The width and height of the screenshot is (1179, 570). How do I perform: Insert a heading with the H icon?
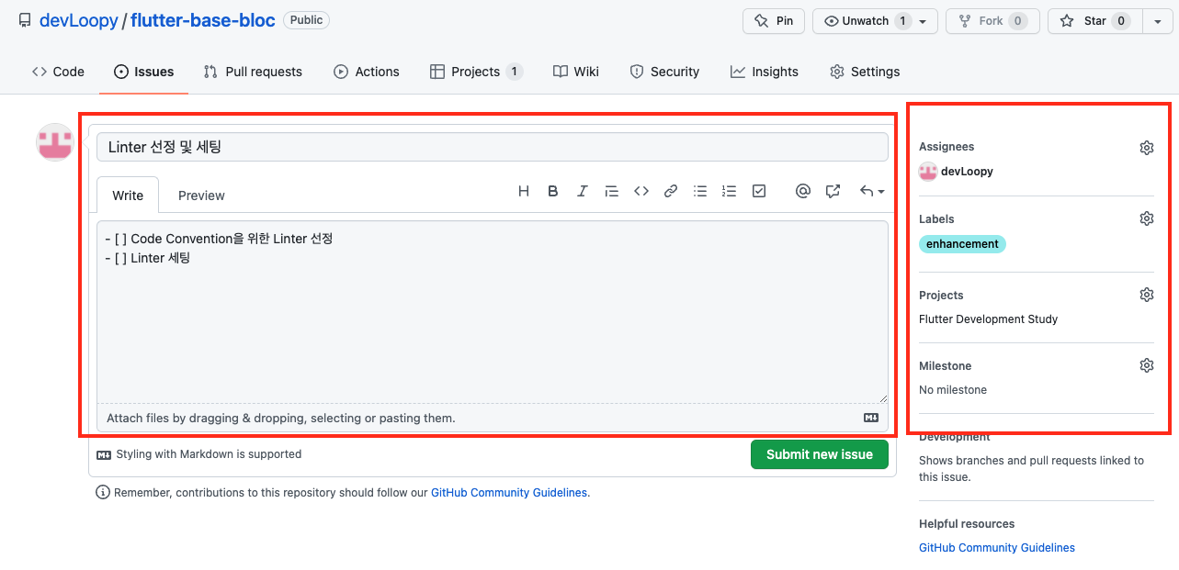pyautogui.click(x=524, y=191)
